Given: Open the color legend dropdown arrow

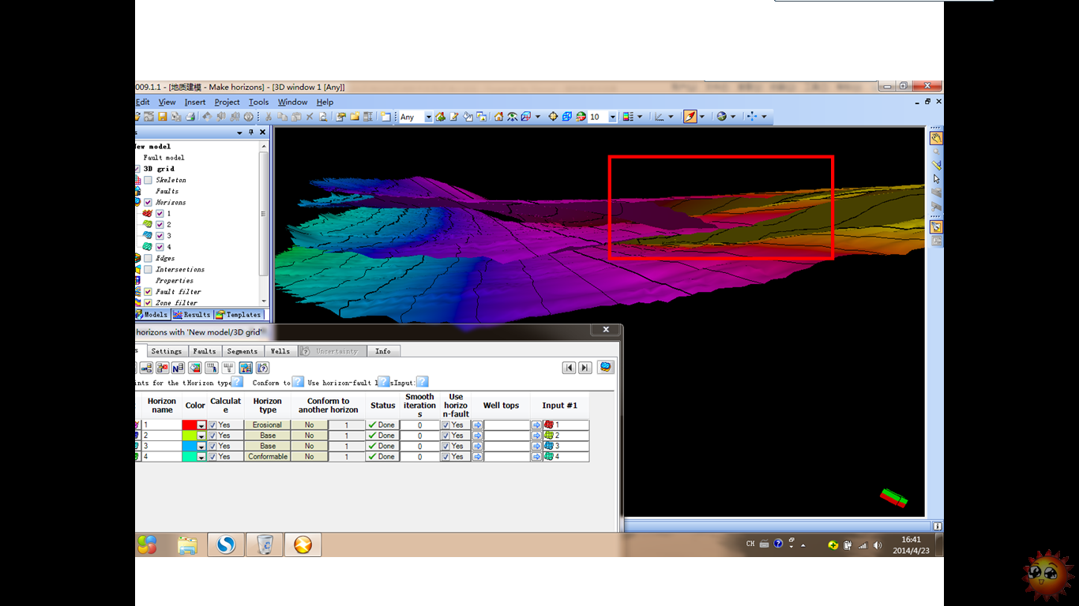Looking at the screenshot, I should pos(640,117).
